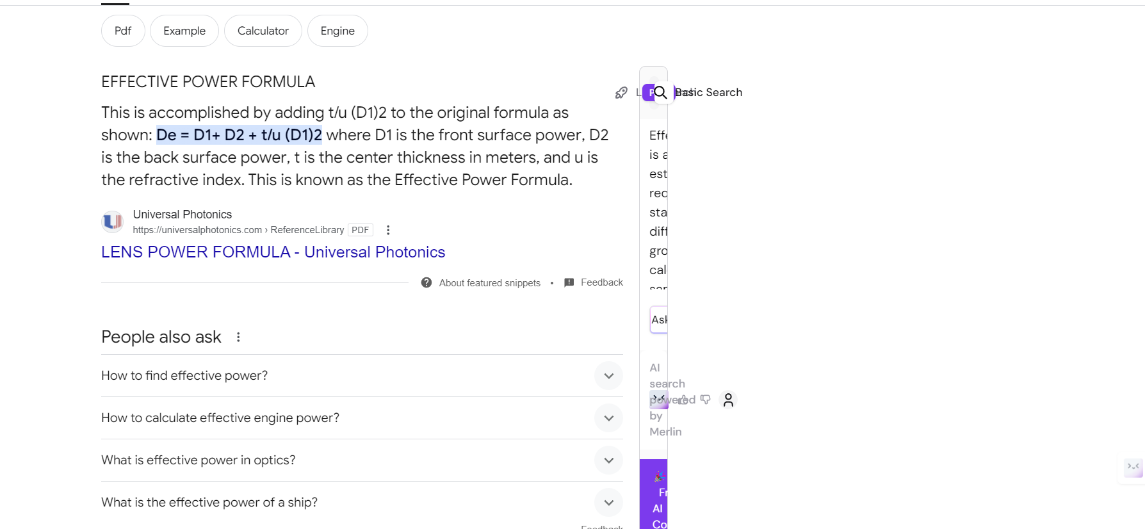Select the Engine filter chip
Screen dimensions: 1145x529
pos(337,31)
